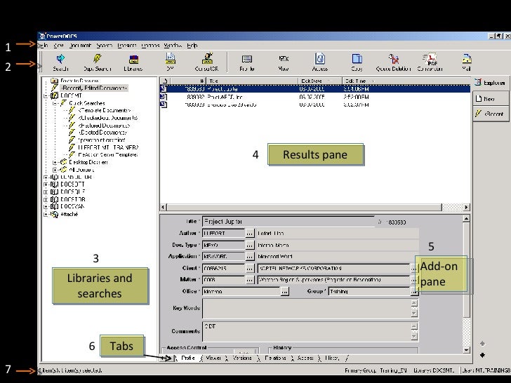Click the Search toolbar icon
Viewport: 511px width, 383px height.
click(60, 62)
